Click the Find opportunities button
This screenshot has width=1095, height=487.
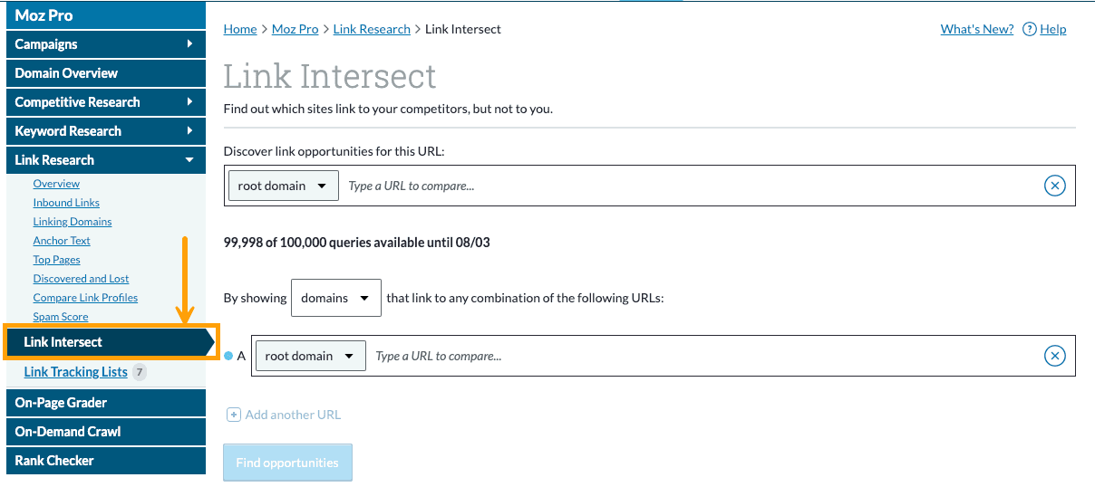coord(287,463)
